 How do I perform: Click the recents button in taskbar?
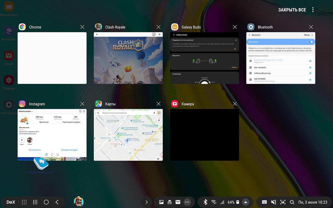point(35,202)
